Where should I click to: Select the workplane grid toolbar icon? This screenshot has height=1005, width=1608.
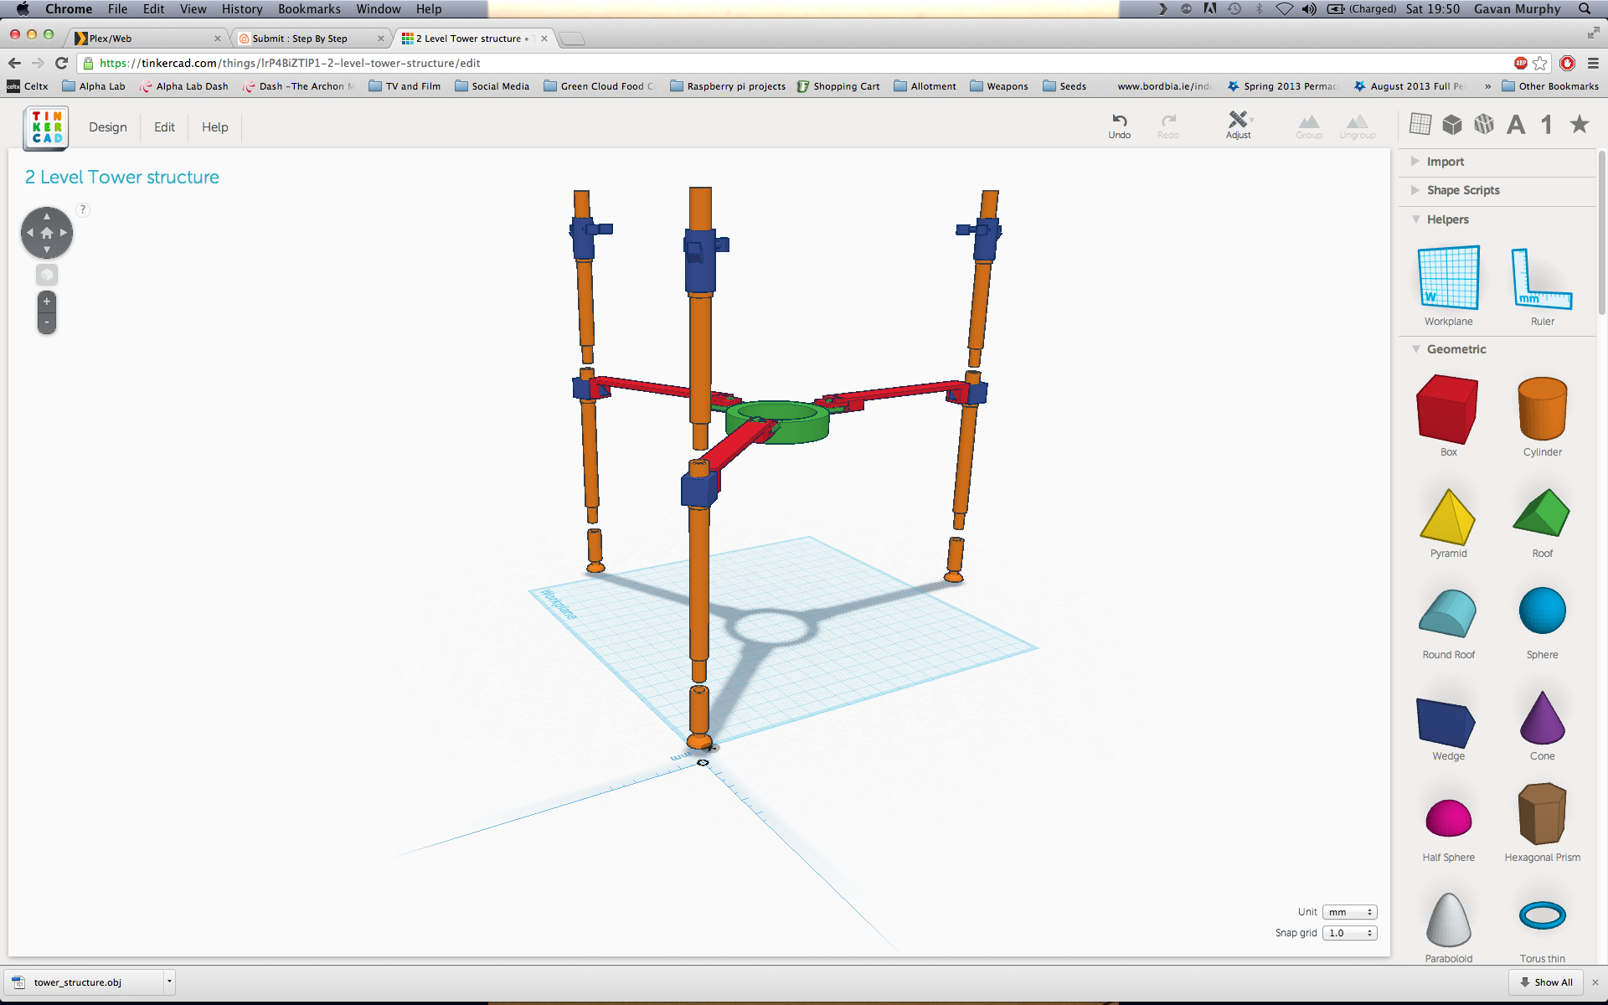(x=1420, y=124)
